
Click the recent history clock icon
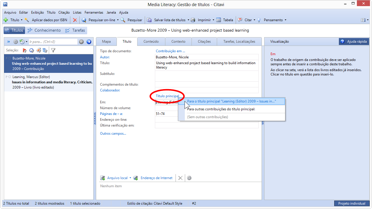point(22,42)
